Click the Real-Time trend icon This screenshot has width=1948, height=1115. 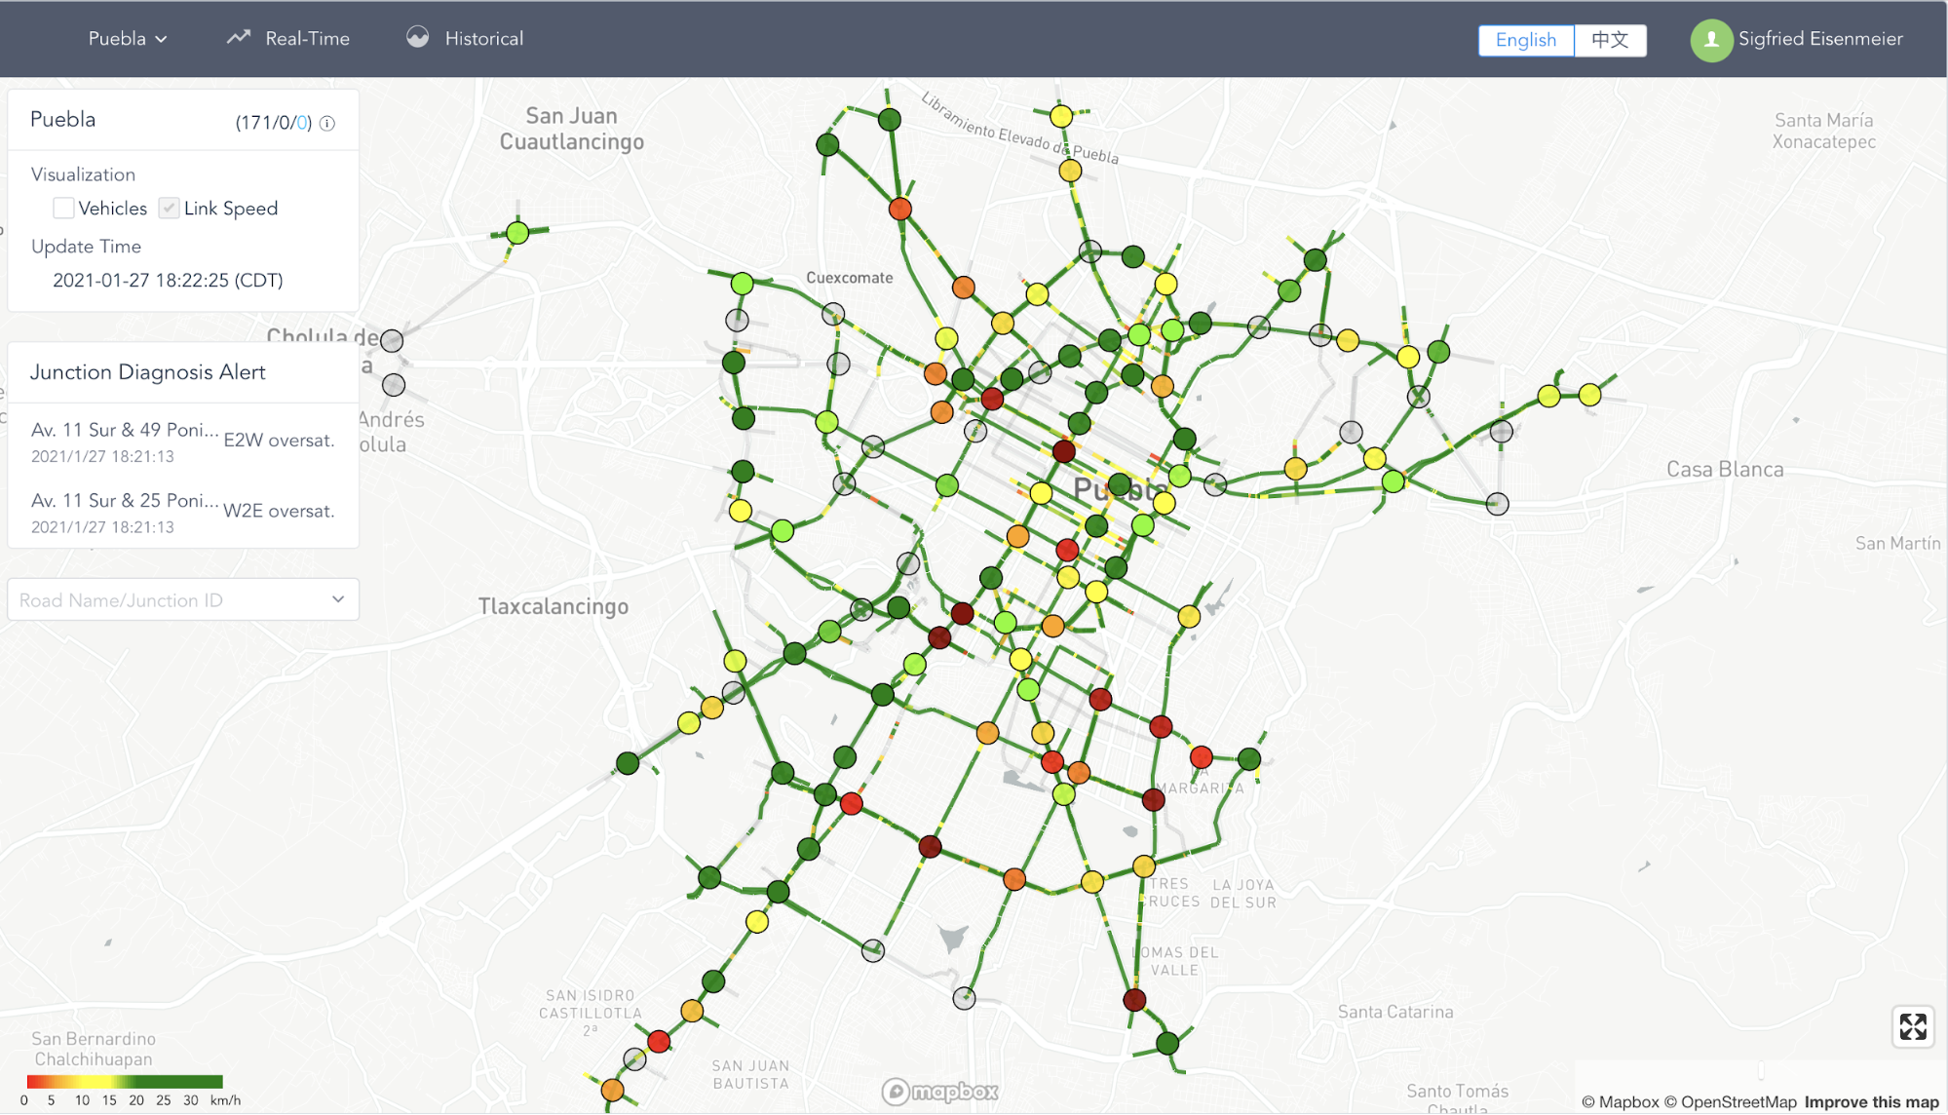click(x=238, y=36)
